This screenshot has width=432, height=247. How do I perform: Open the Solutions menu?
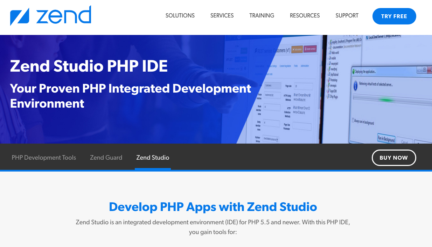180,16
